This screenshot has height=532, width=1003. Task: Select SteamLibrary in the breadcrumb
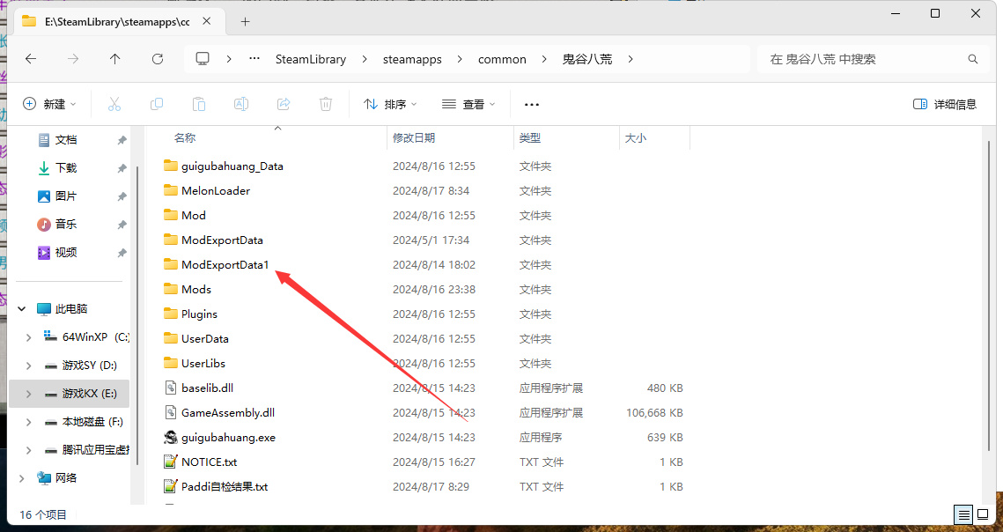pos(311,59)
